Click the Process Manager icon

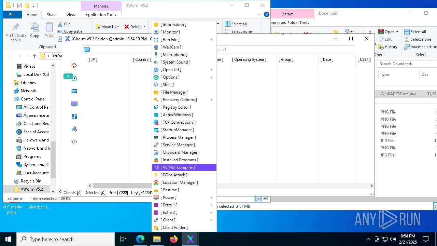click(156, 137)
